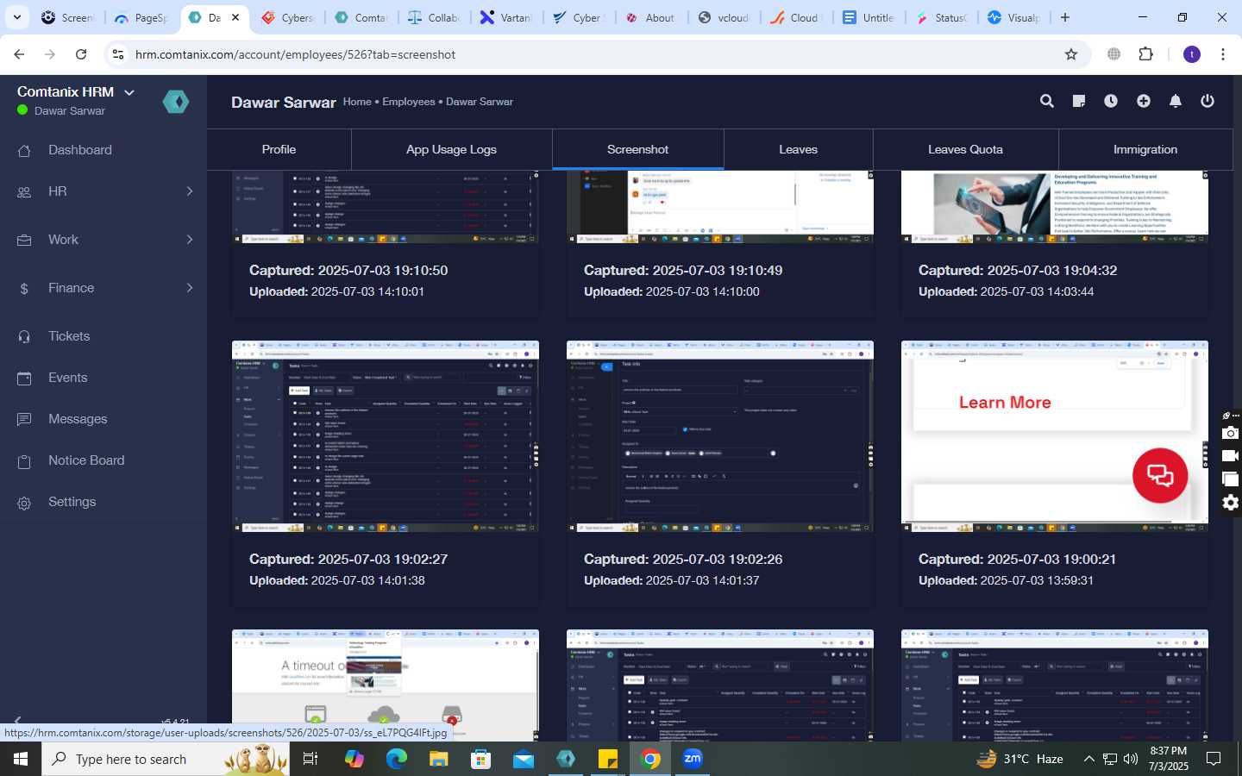
Task: Click the HR people icon in the sidebar
Action: (x=24, y=192)
